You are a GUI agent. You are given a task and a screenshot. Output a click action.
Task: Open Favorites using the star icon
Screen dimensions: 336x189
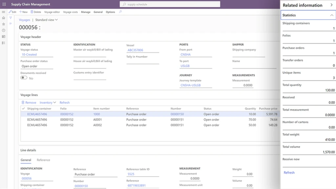click(x=3, y=24)
